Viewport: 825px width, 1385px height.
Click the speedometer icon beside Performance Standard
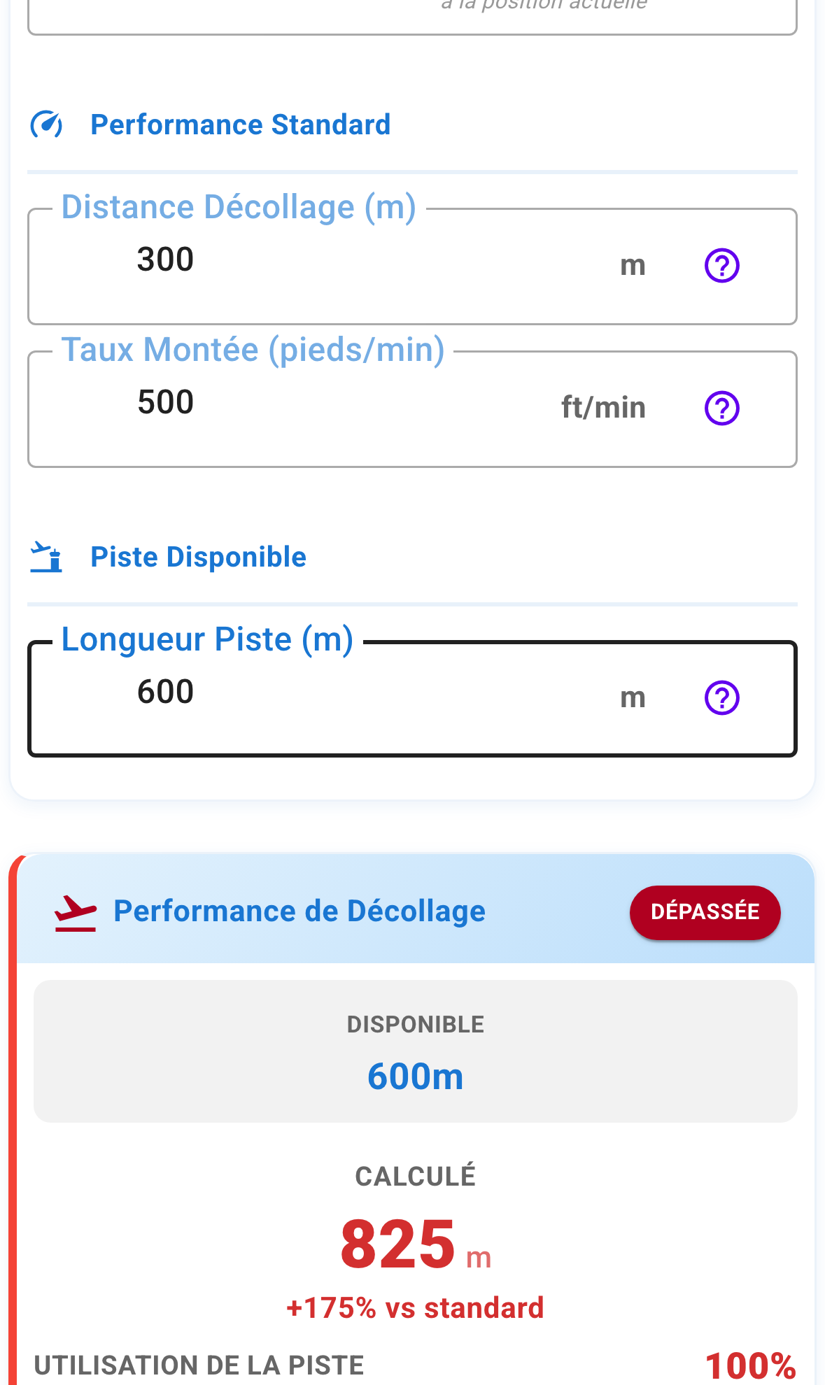(x=46, y=125)
